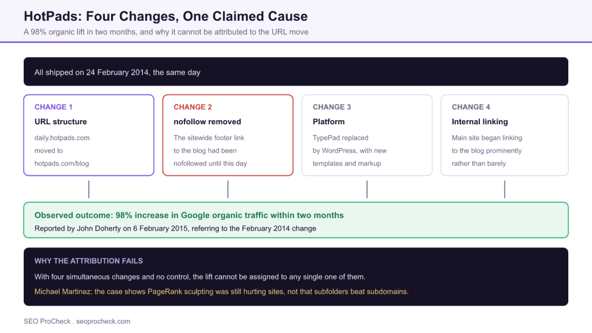Screen dimensions: 592x333
Task: Click the connector line under CHANGE 2 card
Action: 228,189
